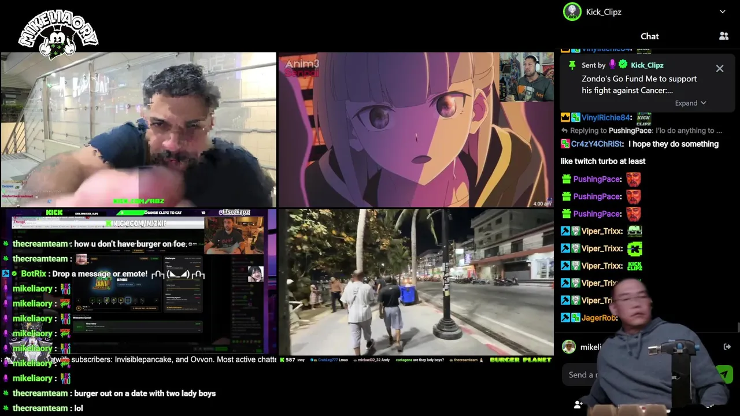
Task: Dismiss the pinned message with the X
Action: click(720, 69)
